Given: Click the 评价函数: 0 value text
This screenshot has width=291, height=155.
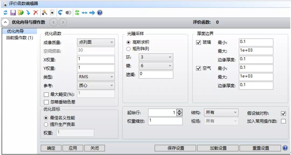Looking at the screenshot, I should (206, 22).
